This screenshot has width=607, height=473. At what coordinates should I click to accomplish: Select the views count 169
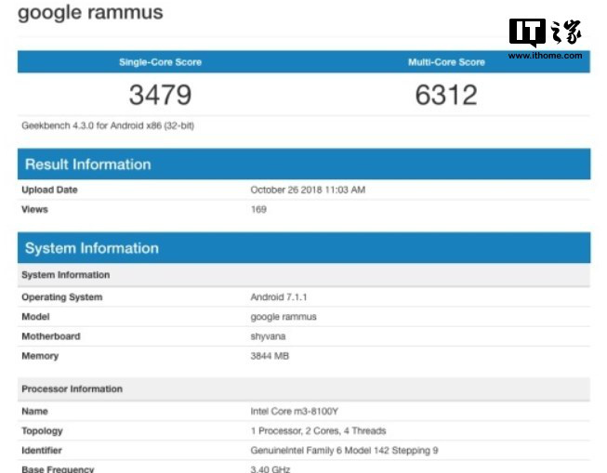point(258,209)
